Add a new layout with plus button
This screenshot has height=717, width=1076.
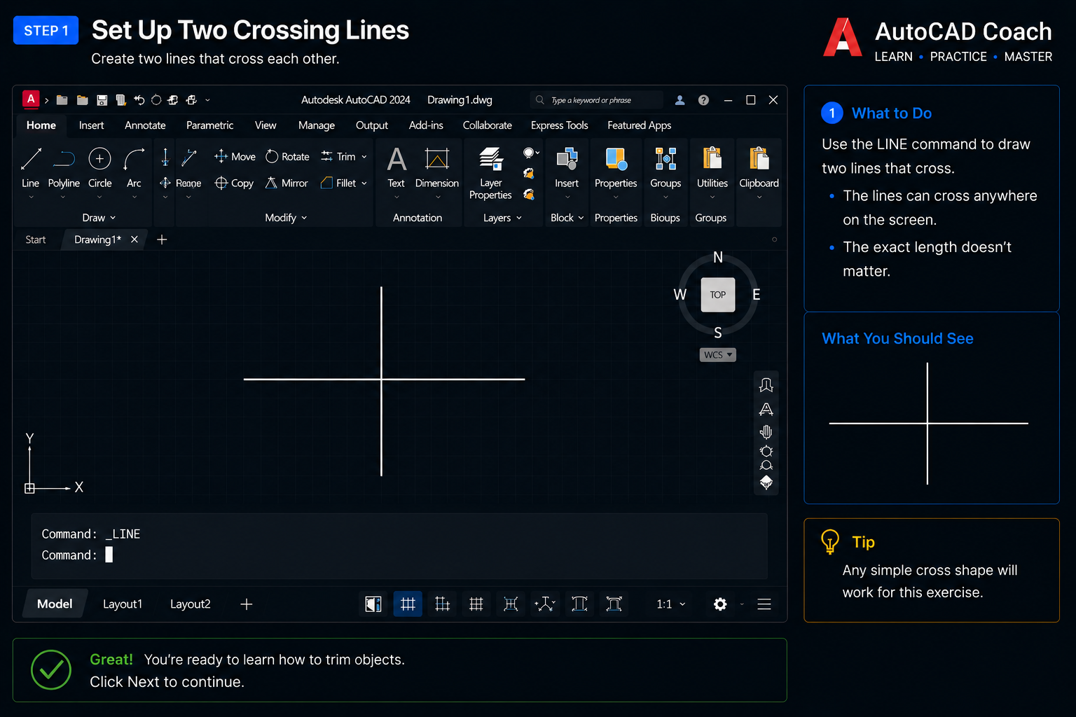[x=247, y=604]
